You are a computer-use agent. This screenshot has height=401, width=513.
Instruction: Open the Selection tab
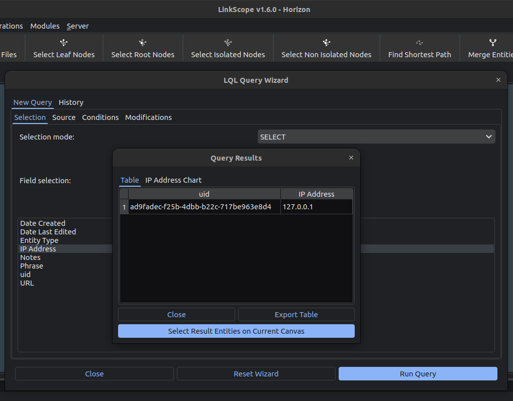(x=30, y=117)
